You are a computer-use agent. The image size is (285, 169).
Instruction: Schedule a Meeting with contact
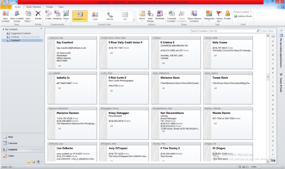click(57, 15)
